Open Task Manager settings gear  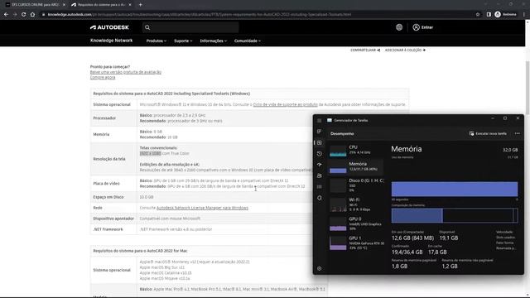[x=319, y=268]
